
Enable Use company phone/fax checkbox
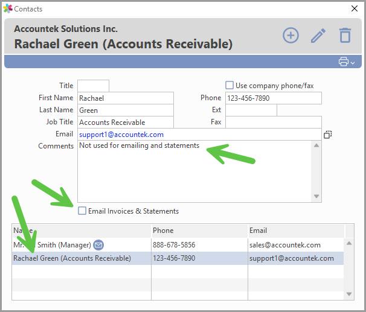point(230,85)
